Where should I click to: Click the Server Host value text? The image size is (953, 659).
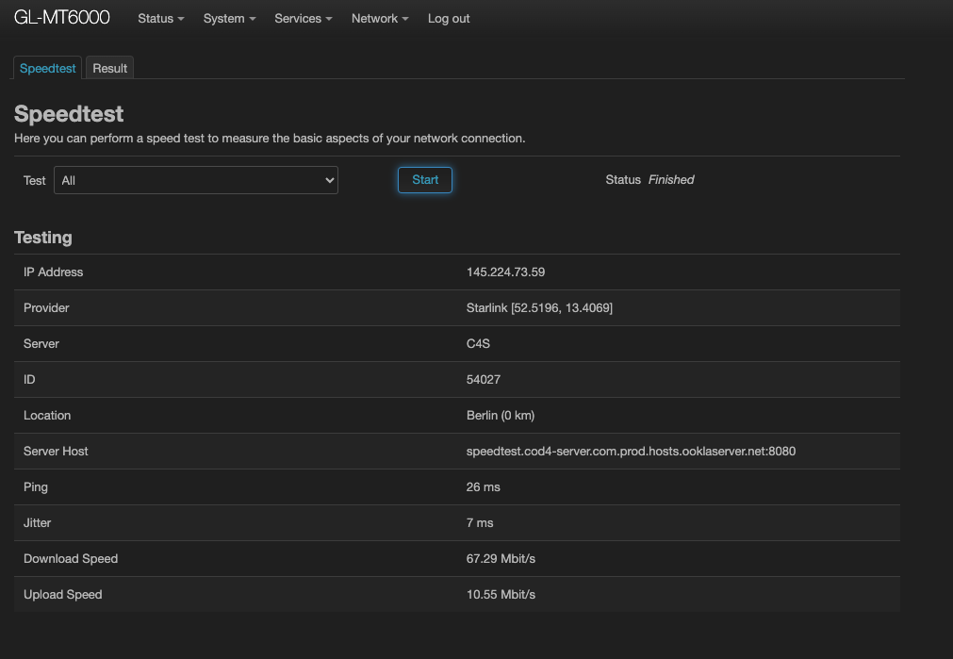[631, 451]
